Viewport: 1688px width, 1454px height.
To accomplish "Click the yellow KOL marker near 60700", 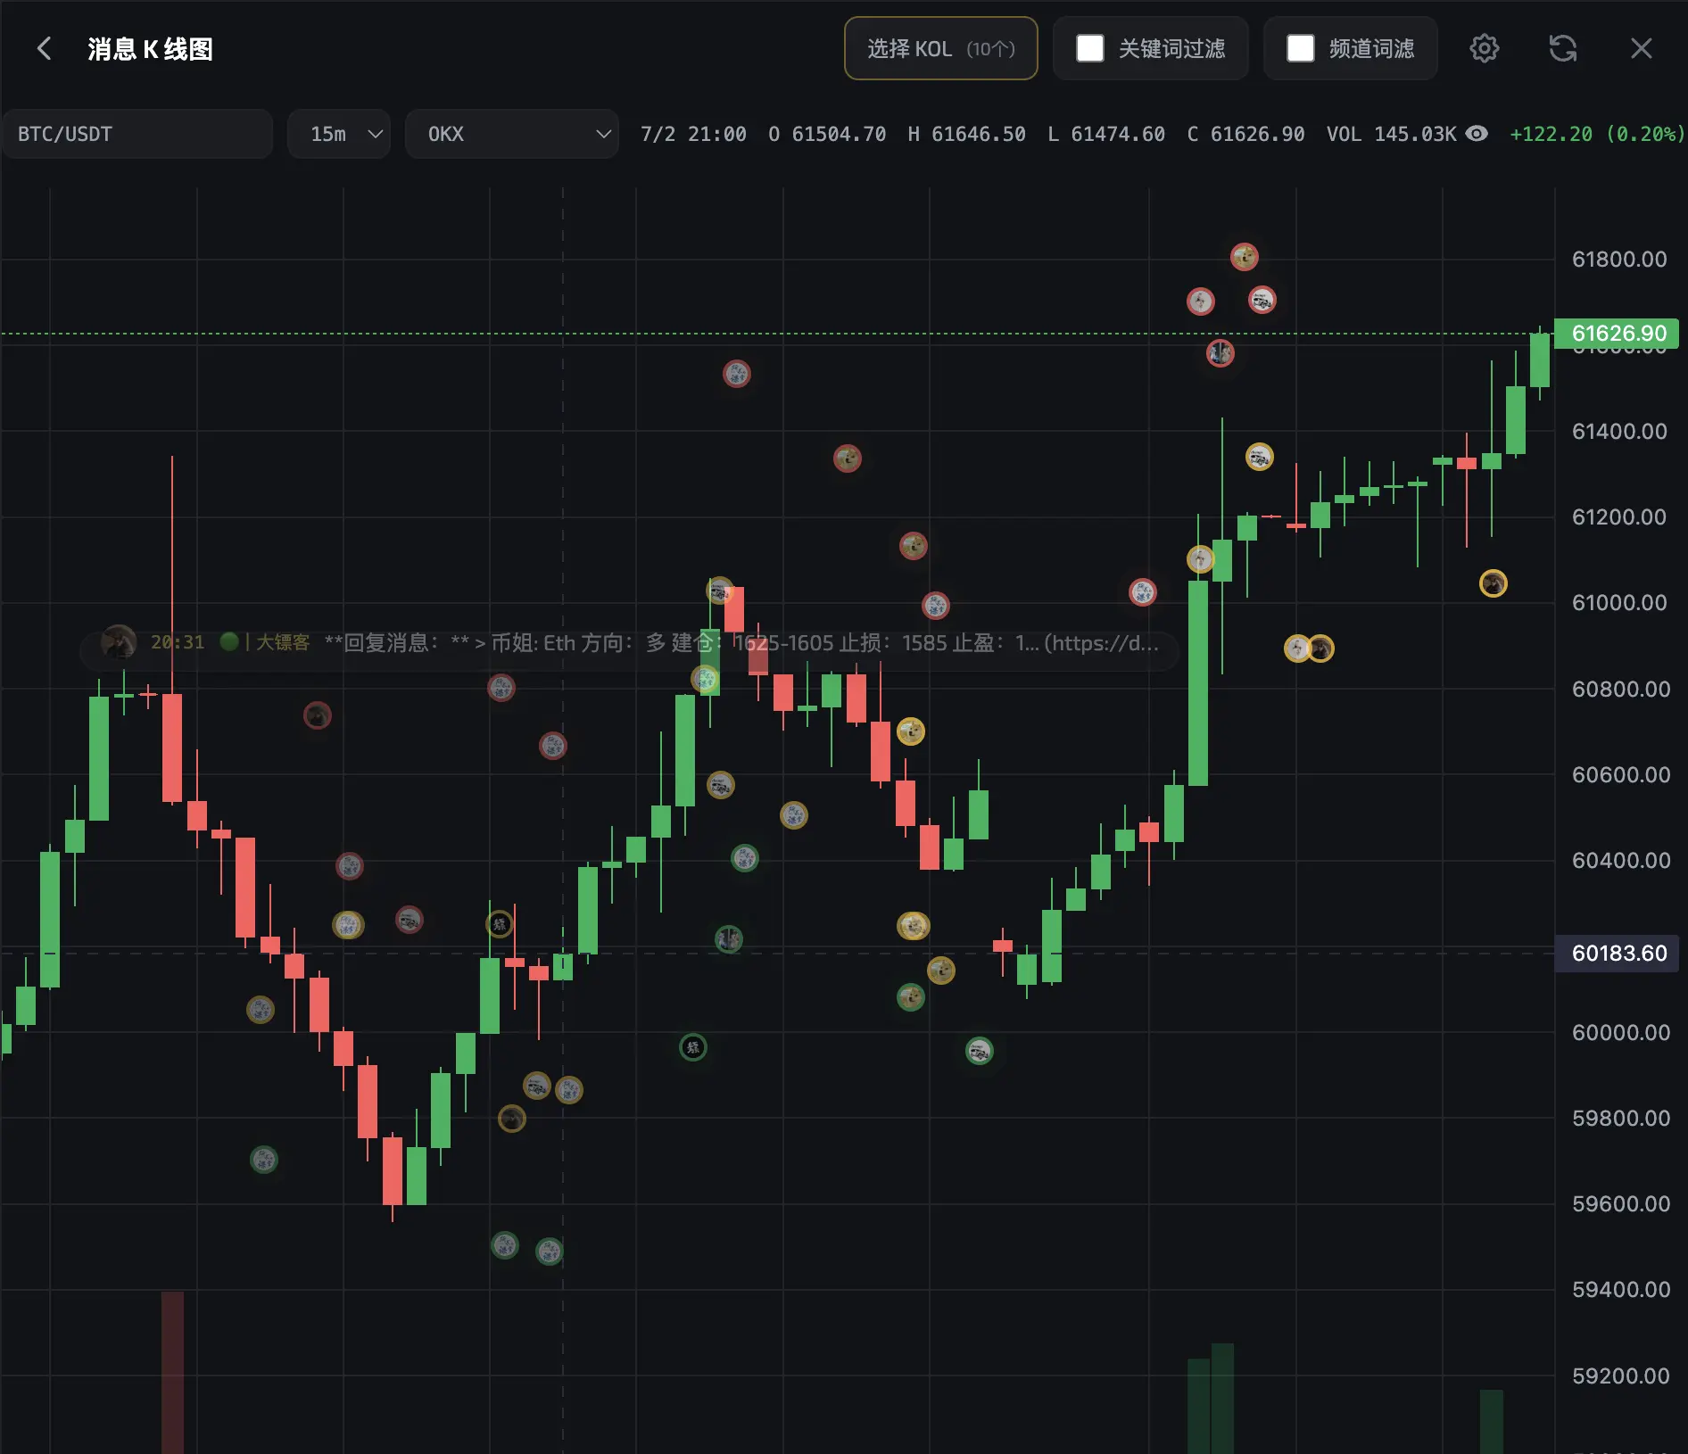I will pos(911,731).
